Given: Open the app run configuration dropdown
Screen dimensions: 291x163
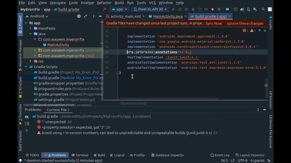Looking at the screenshot, I should point(119,9).
